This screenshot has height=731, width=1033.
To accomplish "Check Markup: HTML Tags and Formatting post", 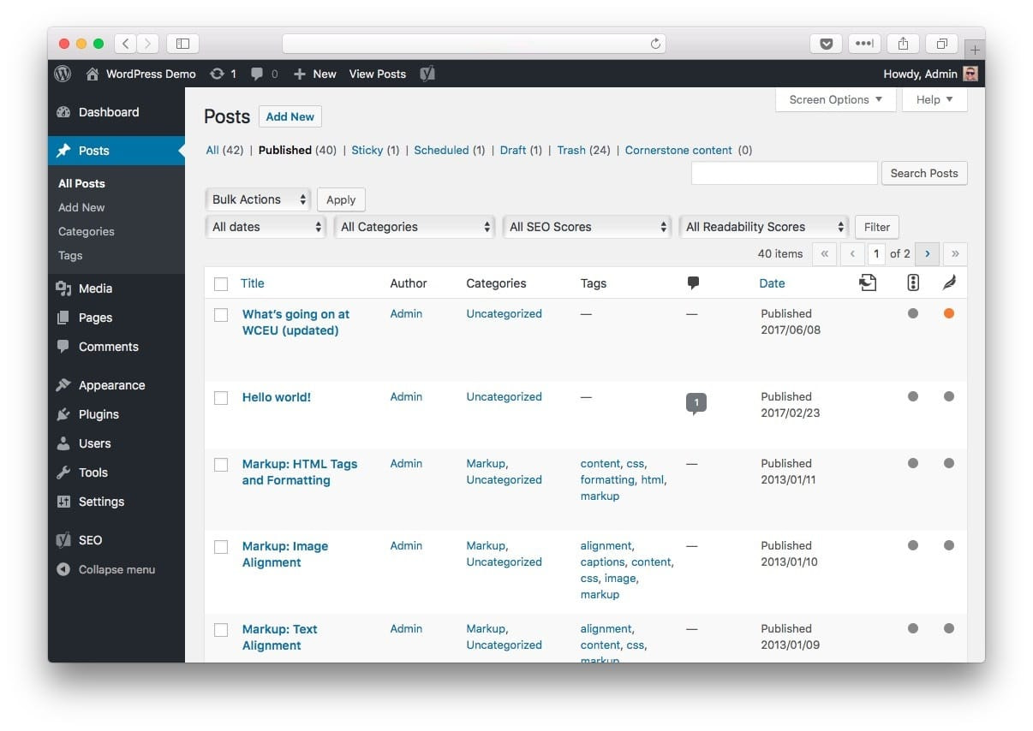I will click(x=221, y=465).
